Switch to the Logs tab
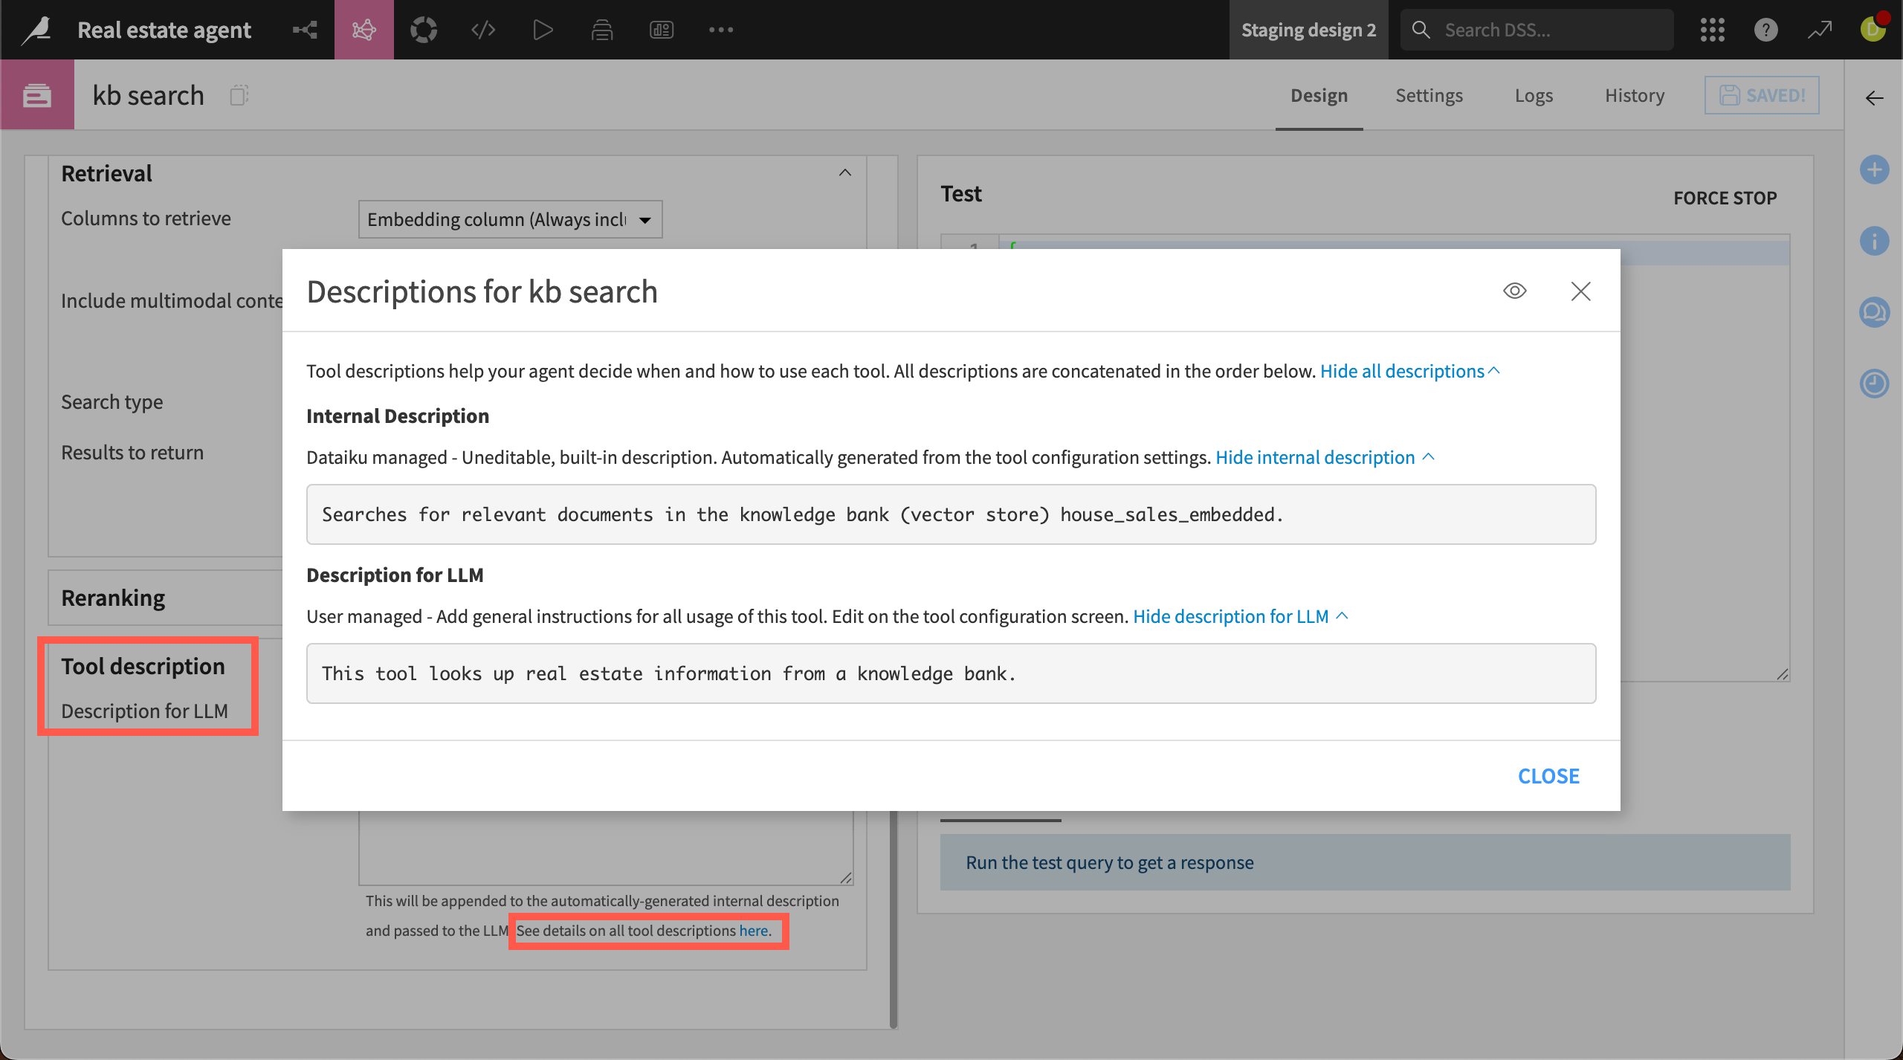The height and width of the screenshot is (1060, 1903). point(1534,95)
